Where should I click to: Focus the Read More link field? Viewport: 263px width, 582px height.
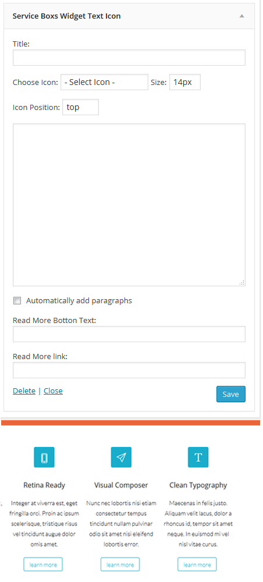click(129, 370)
